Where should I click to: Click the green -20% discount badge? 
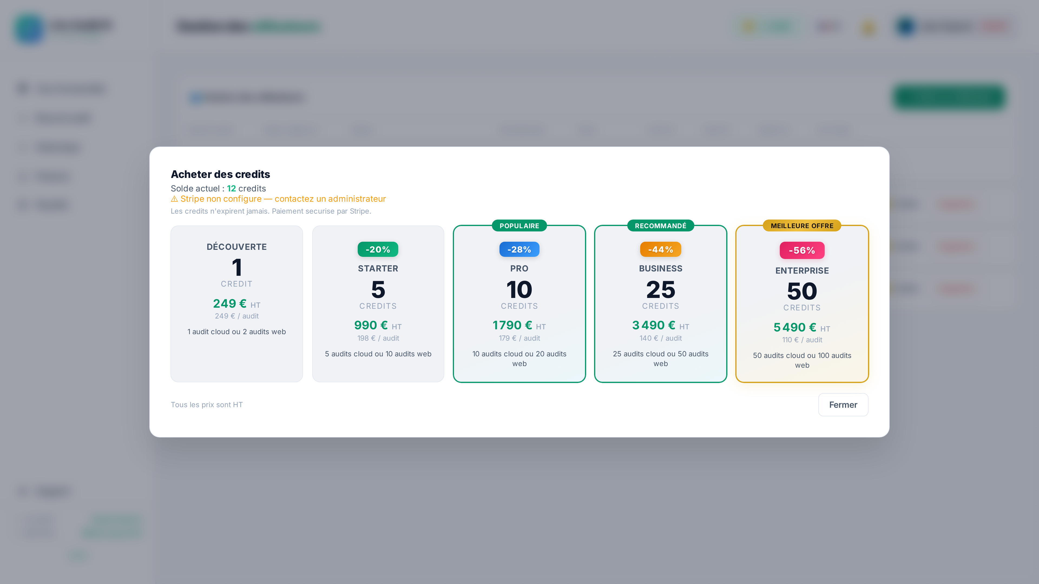pyautogui.click(x=377, y=250)
